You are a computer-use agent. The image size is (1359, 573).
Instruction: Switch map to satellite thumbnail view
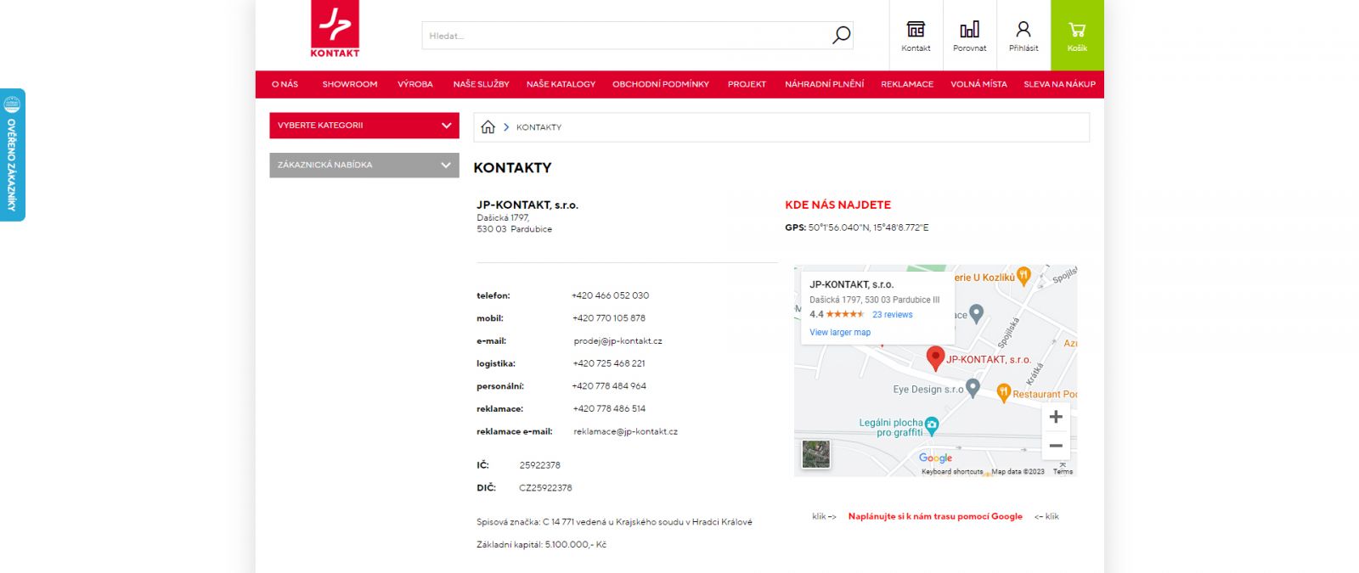click(x=815, y=454)
